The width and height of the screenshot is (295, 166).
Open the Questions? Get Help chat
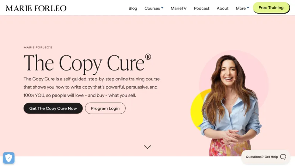click(265, 157)
